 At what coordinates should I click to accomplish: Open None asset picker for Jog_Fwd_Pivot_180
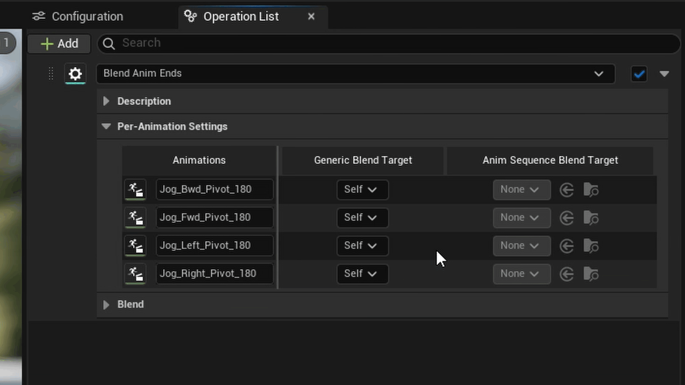tap(522, 218)
